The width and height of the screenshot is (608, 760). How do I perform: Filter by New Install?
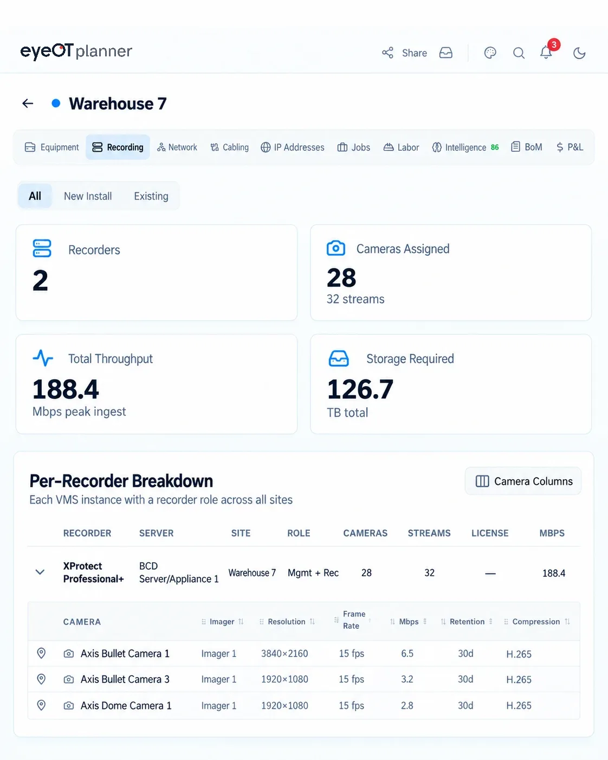88,196
